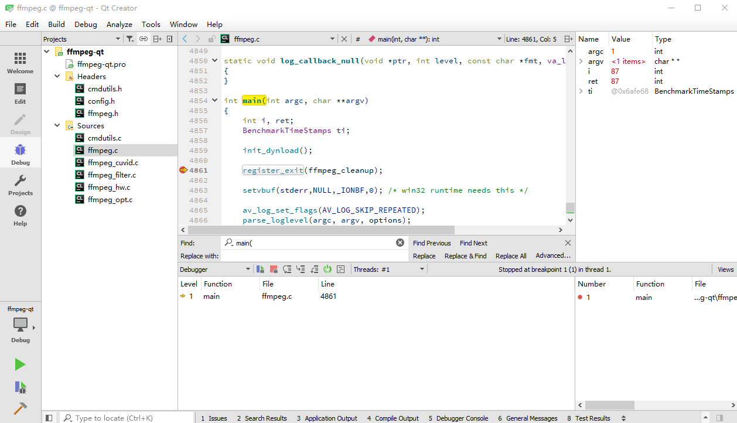
Task: Stop the debugger with red icon
Action: click(274, 270)
